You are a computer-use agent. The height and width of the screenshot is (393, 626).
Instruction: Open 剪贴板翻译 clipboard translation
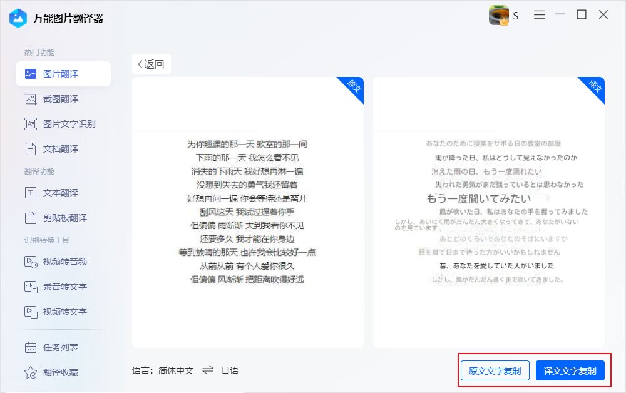point(64,218)
